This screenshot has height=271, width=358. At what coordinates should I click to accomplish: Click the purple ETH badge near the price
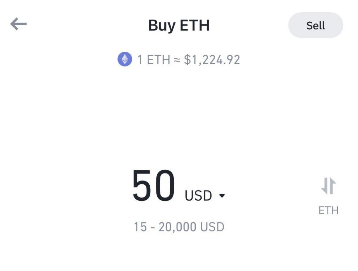click(x=124, y=59)
